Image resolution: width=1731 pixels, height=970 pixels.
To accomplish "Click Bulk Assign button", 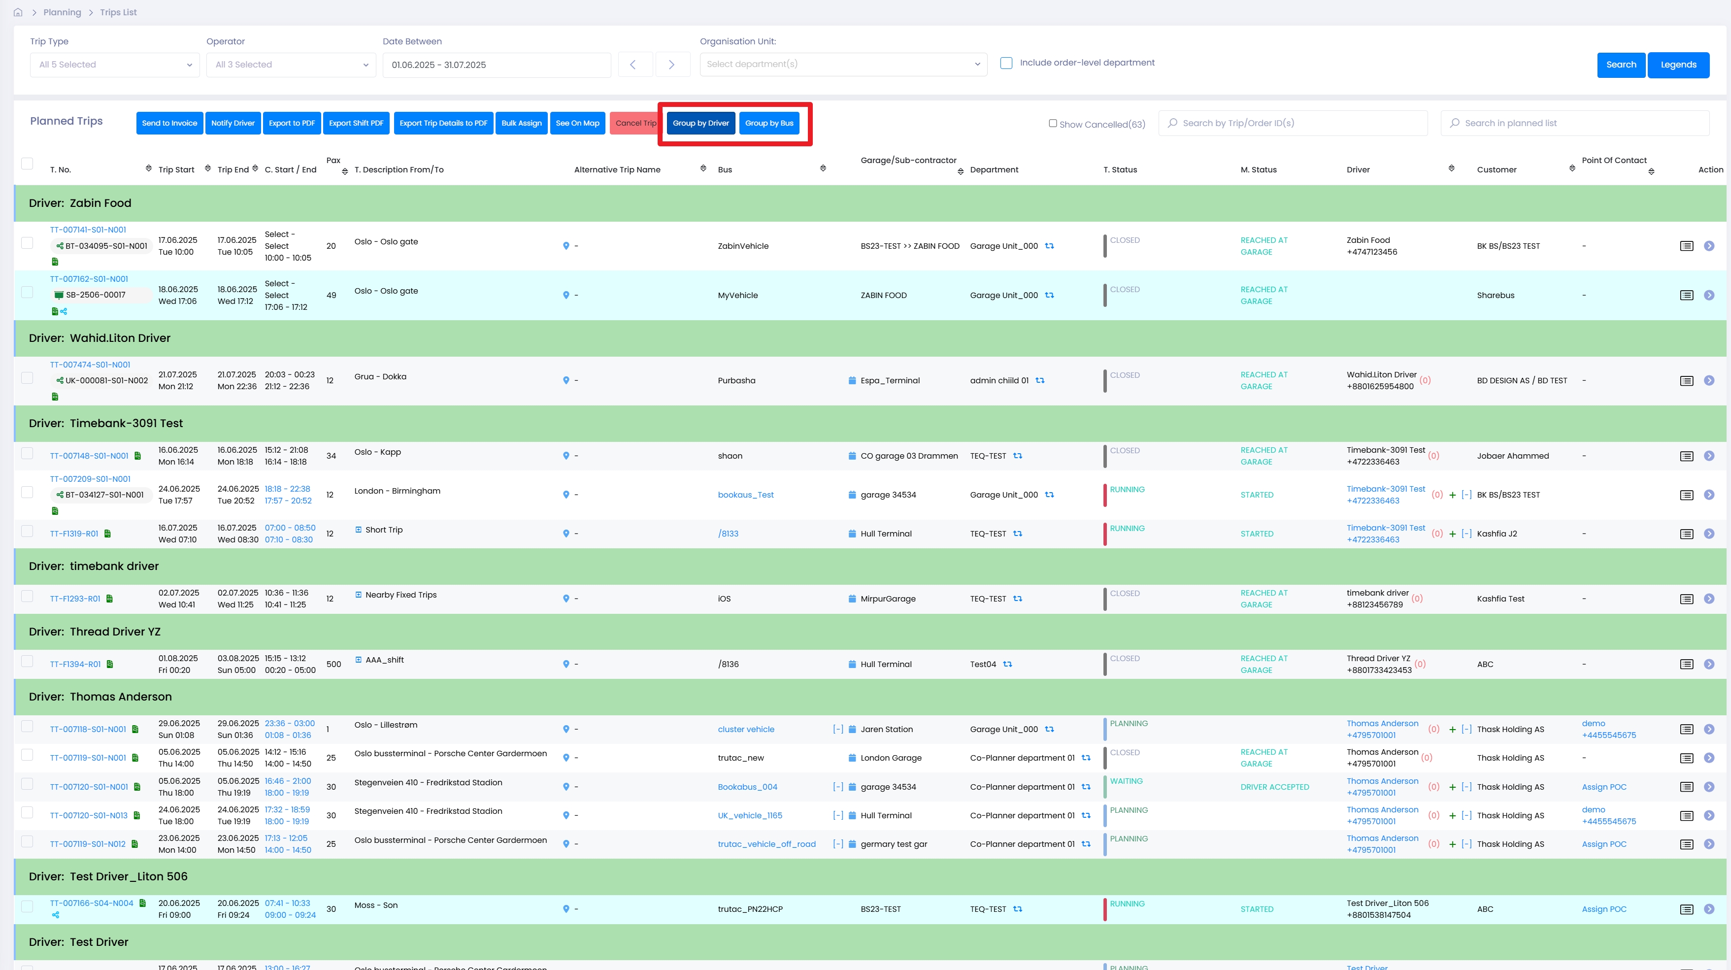I will point(522,123).
